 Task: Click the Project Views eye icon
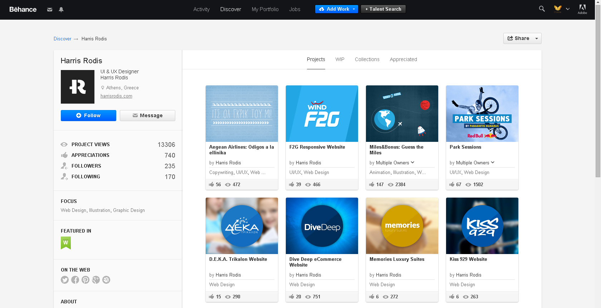pos(64,144)
